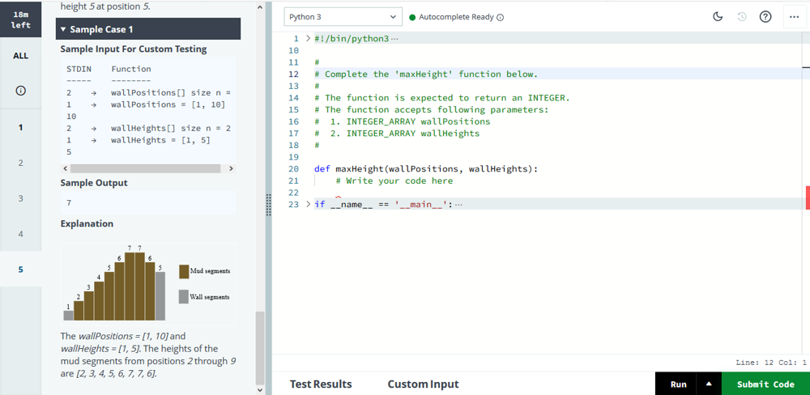Click the explanation wall diagram image
Viewport: 810px width, 395px height.
click(147, 283)
